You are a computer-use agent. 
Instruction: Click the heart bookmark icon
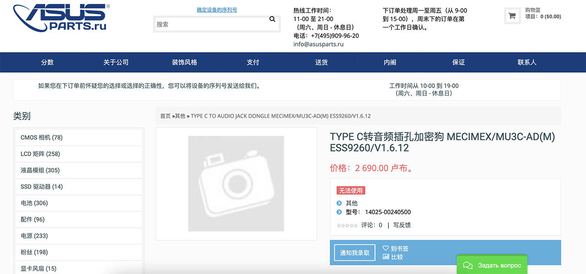click(385, 248)
